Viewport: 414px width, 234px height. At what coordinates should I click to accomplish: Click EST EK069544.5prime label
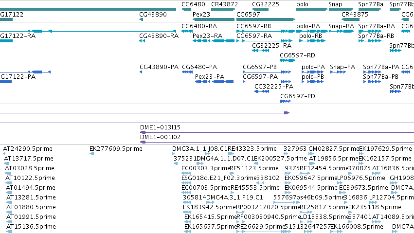311,188
